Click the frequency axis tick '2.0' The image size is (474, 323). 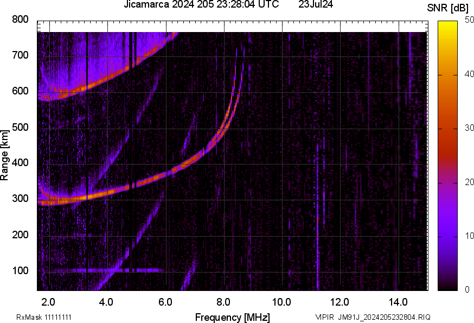(x=48, y=302)
